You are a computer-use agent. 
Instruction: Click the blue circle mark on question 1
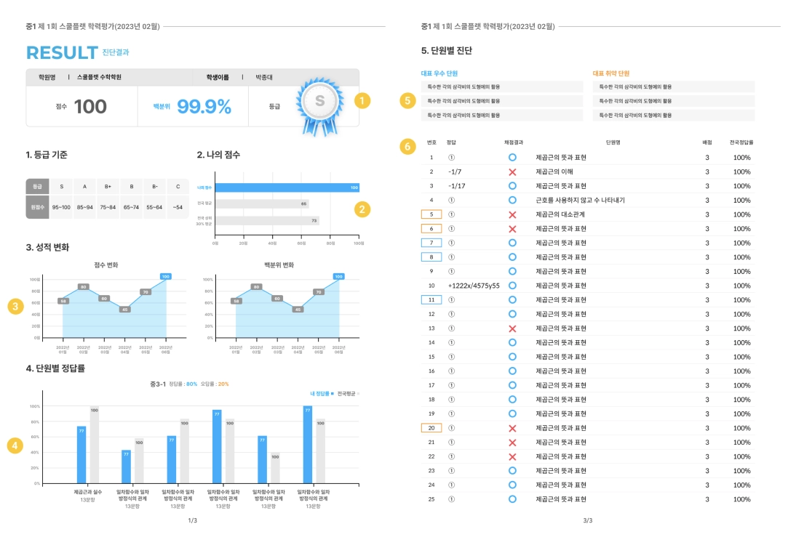point(512,157)
